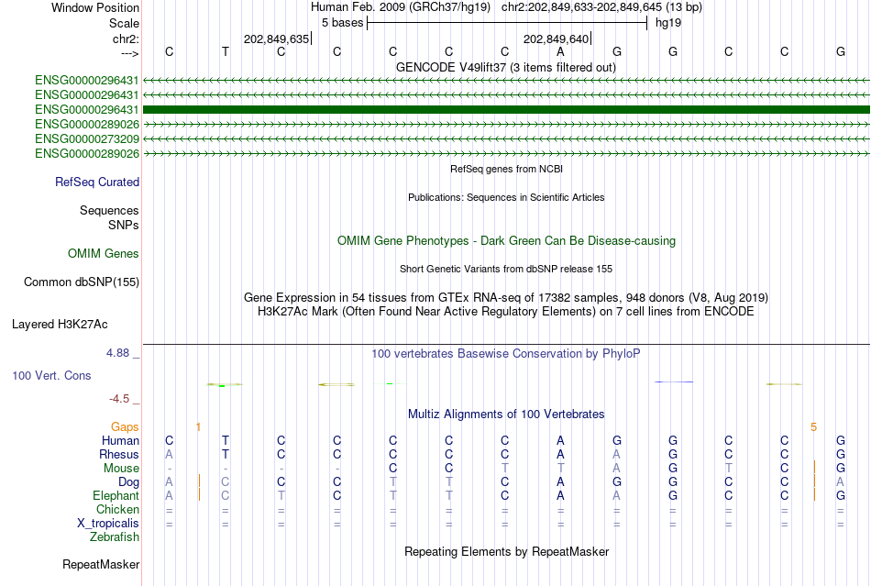
Task: Click the 202,849,640 ruler coordinate
Action: click(x=556, y=39)
